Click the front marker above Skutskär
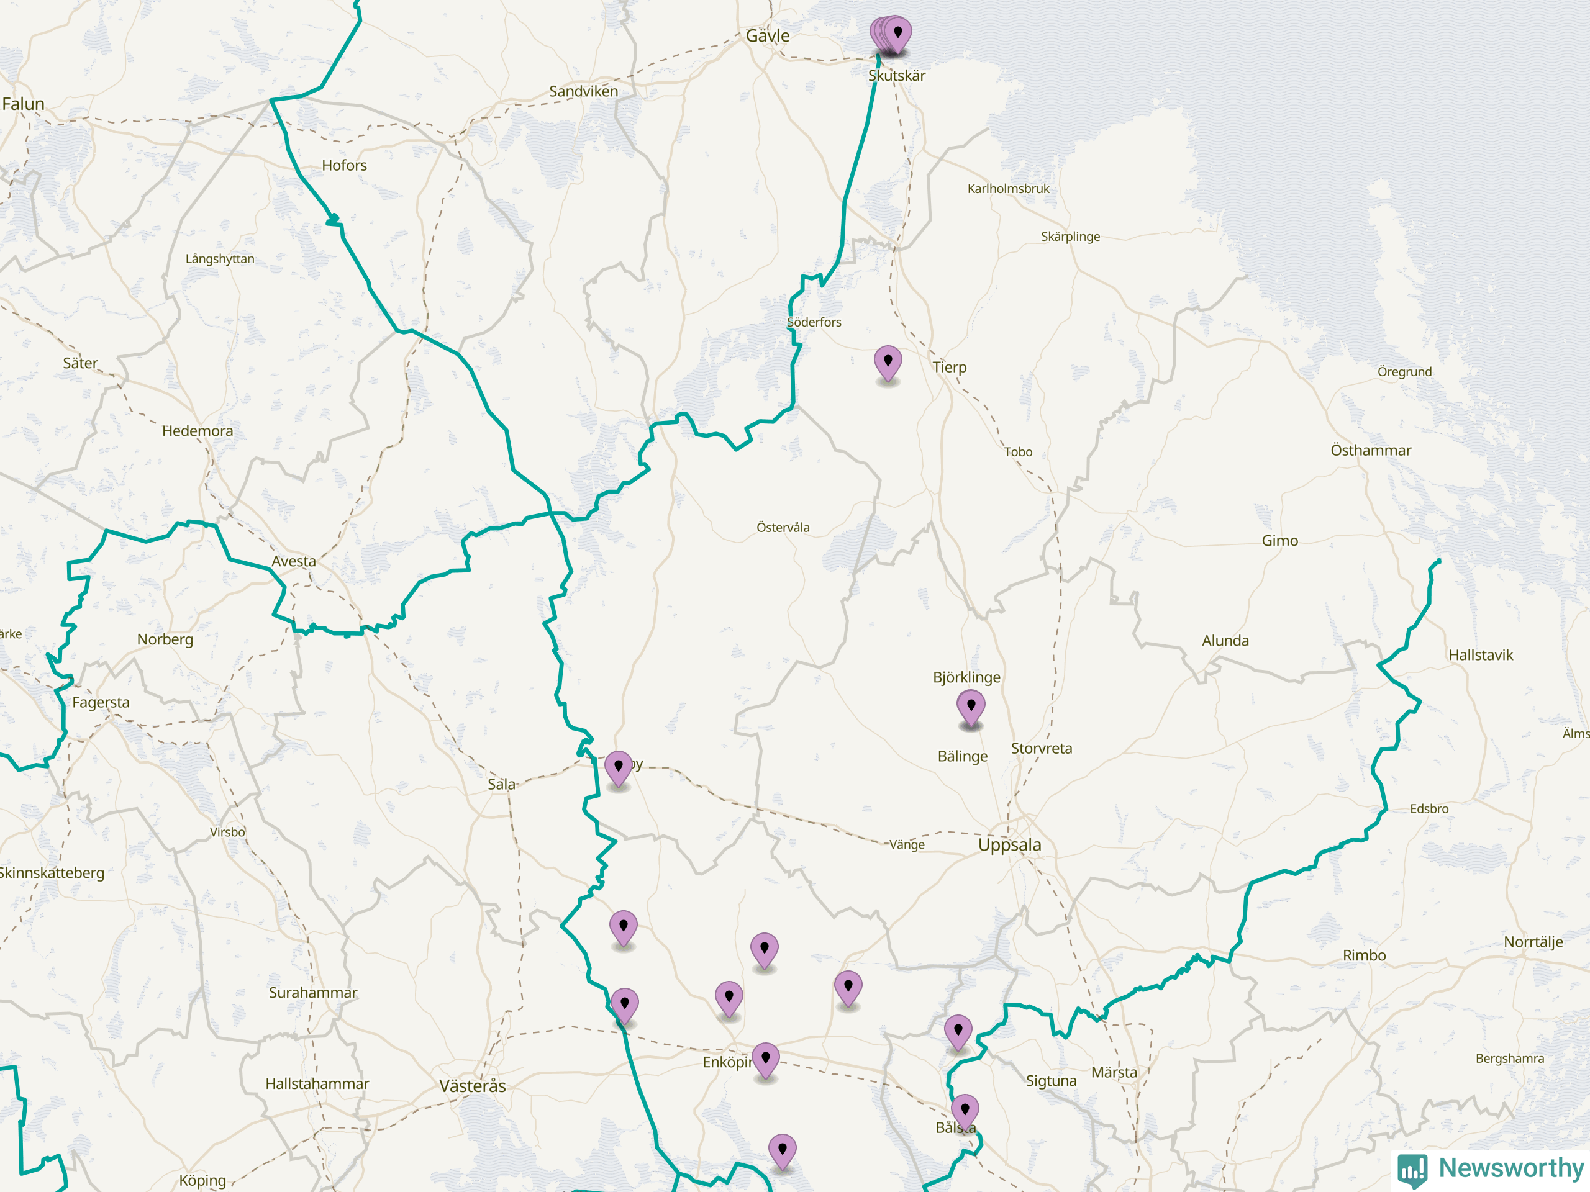The width and height of the screenshot is (1590, 1192). pyautogui.click(x=897, y=35)
